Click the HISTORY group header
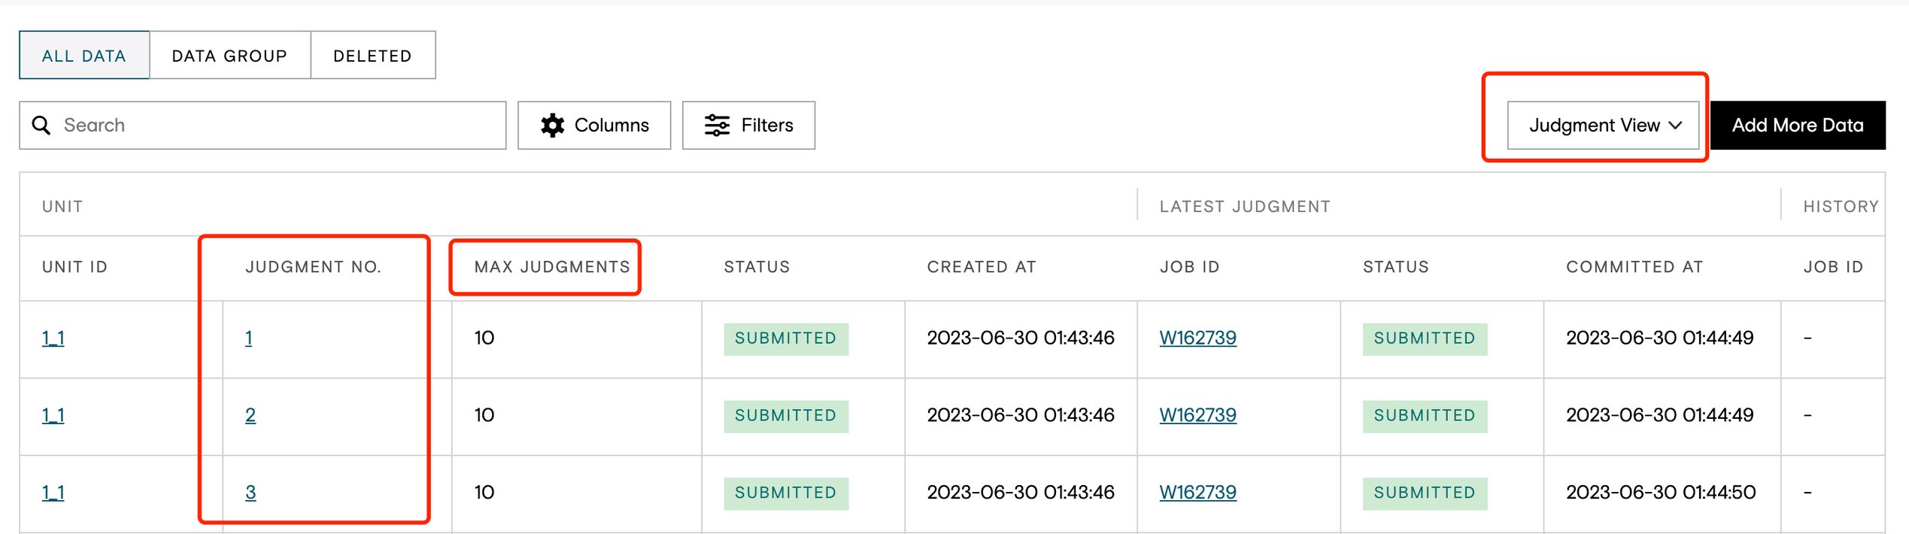This screenshot has width=1909, height=534. point(1841,207)
